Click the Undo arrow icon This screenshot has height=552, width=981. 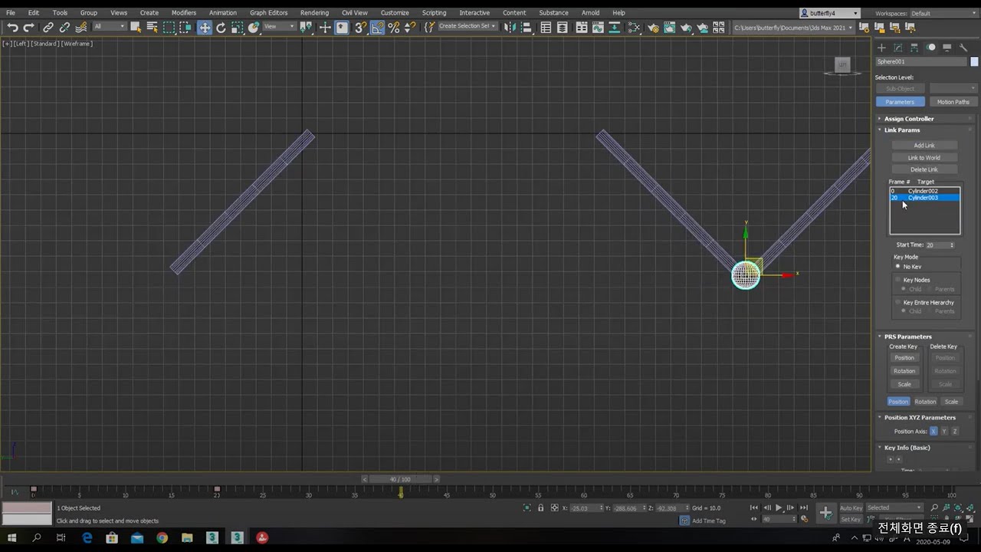click(12, 28)
